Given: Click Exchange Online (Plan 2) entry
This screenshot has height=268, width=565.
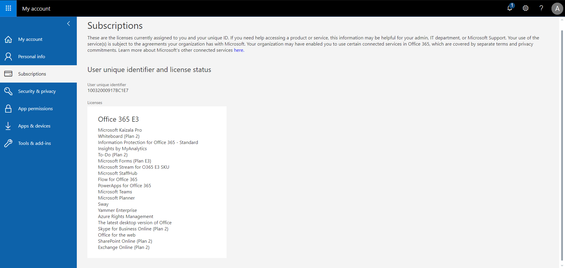Looking at the screenshot, I should 124,247.
